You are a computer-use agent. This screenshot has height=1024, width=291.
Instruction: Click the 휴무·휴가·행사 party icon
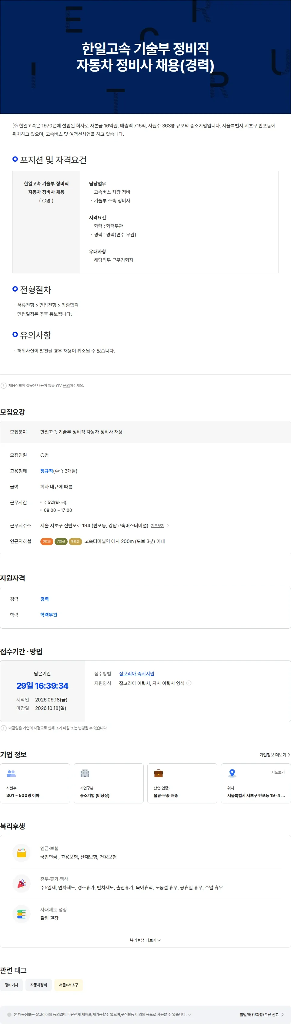(x=22, y=883)
